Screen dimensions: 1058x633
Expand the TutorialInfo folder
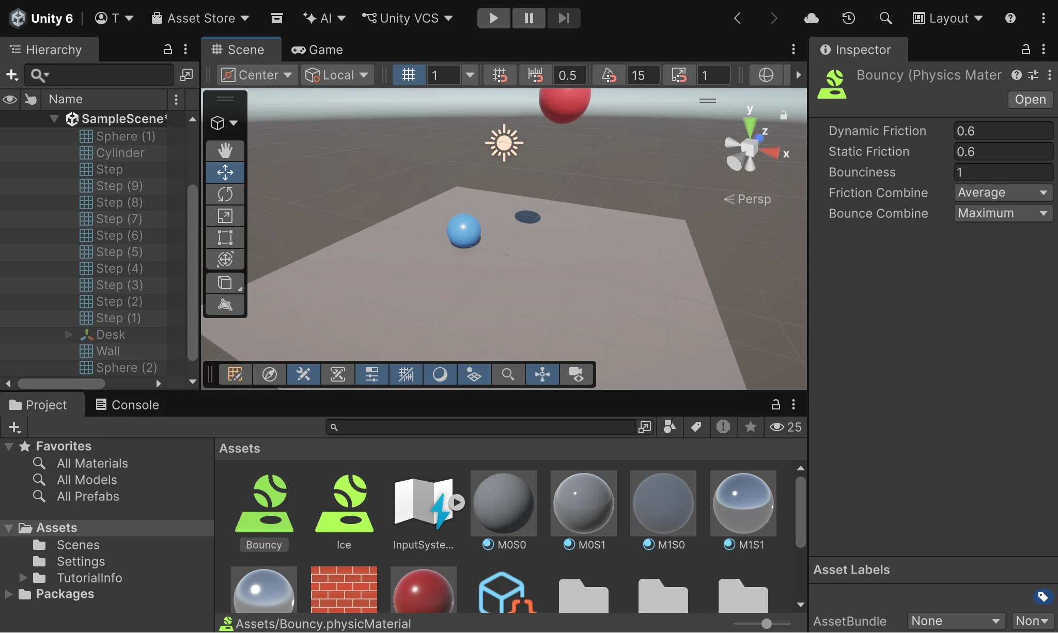tap(23, 577)
